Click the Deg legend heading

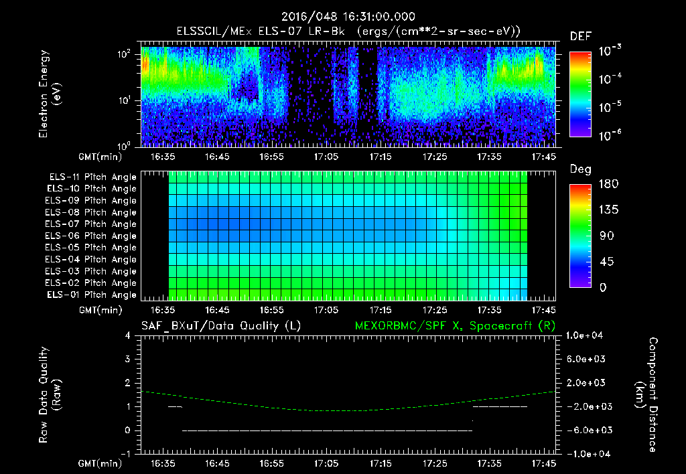581,169
